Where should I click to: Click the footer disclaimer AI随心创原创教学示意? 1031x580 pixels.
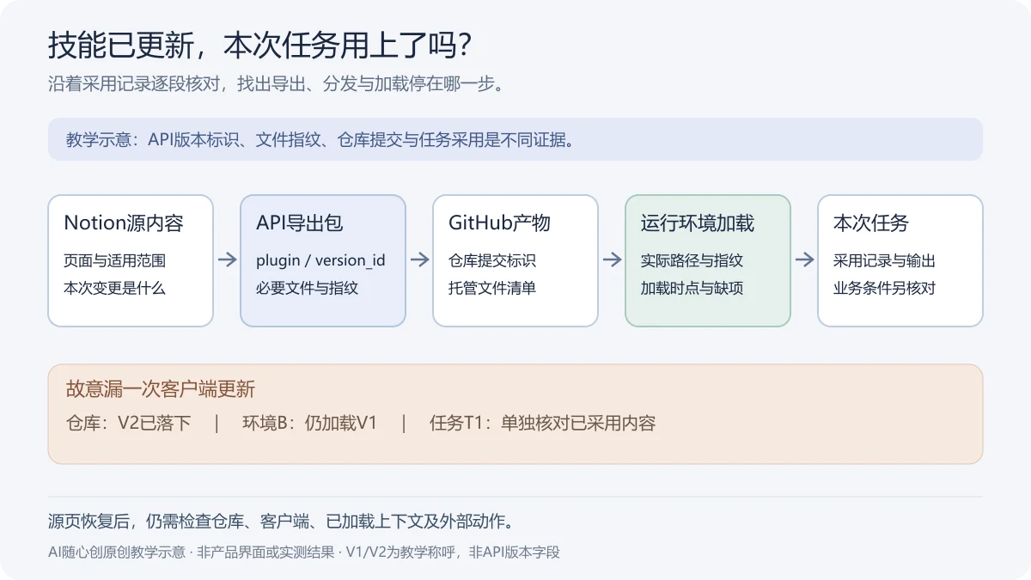tap(304, 553)
